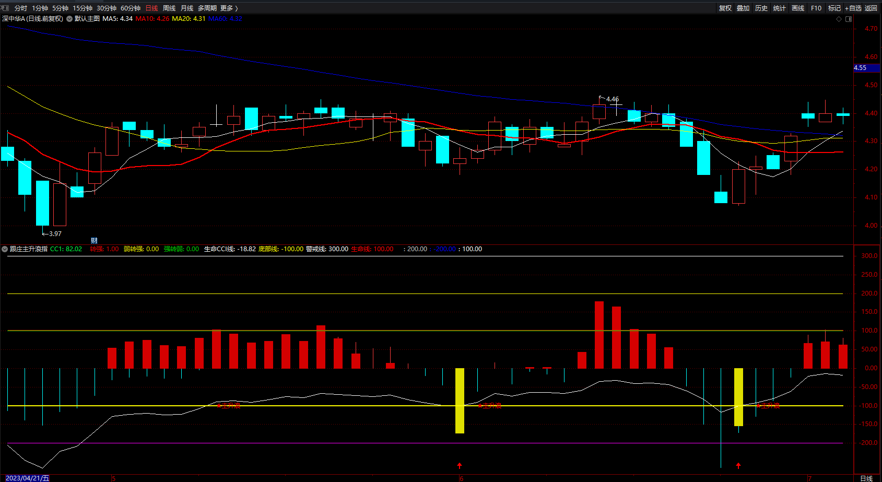Expand the 更多 periods menu

229,8
